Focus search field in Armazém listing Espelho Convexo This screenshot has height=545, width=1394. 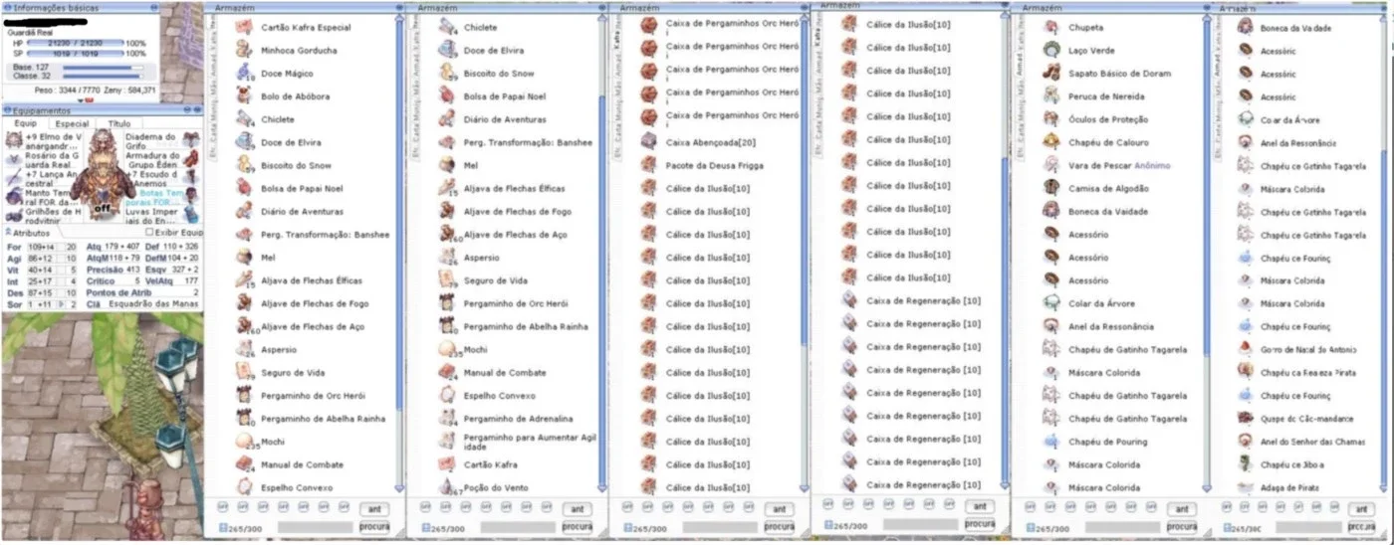(316, 527)
